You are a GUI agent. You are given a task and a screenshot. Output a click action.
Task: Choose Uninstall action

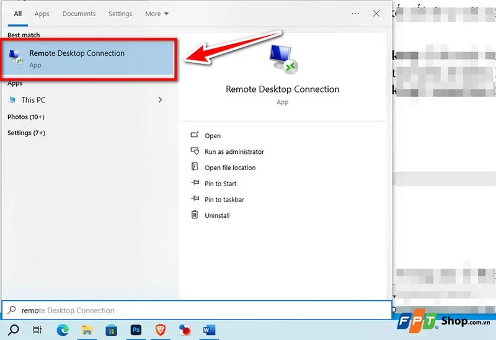pyautogui.click(x=217, y=215)
